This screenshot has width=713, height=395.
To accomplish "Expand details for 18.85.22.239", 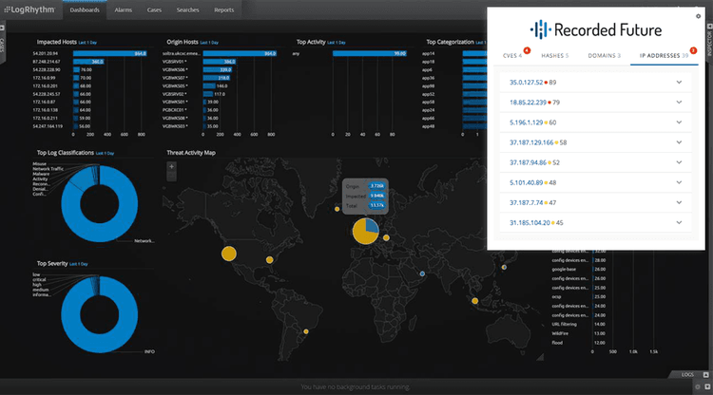I will tap(679, 102).
